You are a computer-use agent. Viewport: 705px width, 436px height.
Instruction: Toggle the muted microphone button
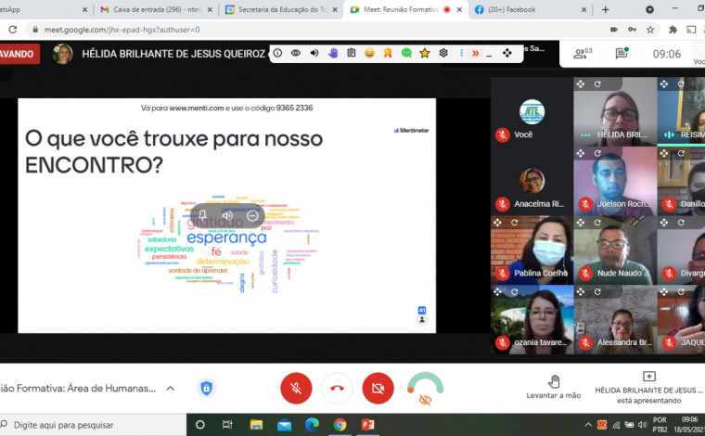296,388
